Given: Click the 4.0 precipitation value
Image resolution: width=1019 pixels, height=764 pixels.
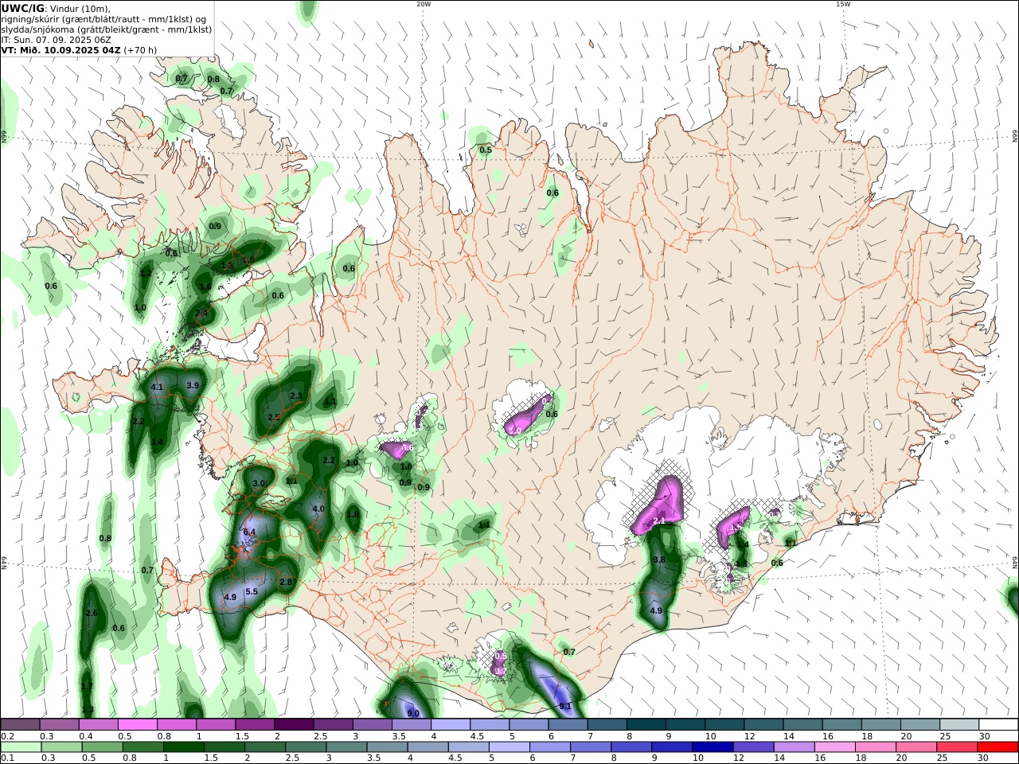Looking at the screenshot, I should click(318, 509).
